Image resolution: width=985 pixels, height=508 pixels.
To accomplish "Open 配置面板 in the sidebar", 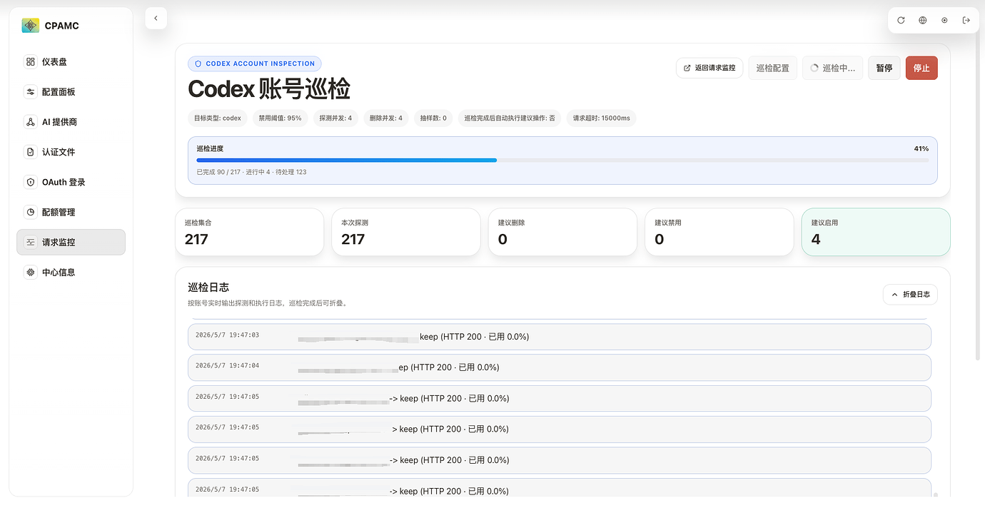I will 71,92.
